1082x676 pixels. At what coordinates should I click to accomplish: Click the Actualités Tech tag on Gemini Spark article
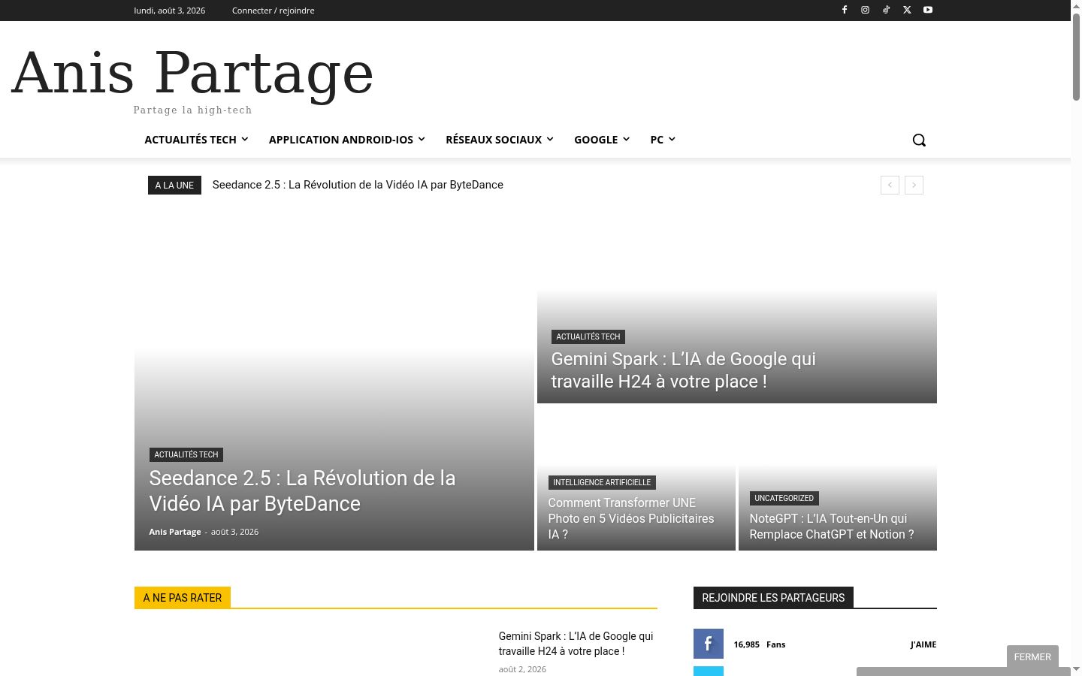(588, 336)
